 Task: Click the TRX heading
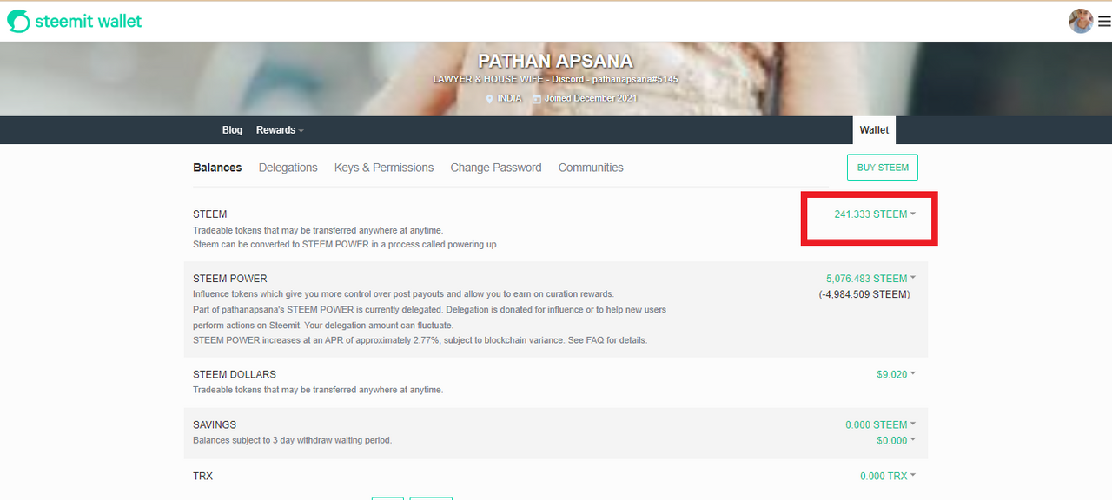[202, 477]
